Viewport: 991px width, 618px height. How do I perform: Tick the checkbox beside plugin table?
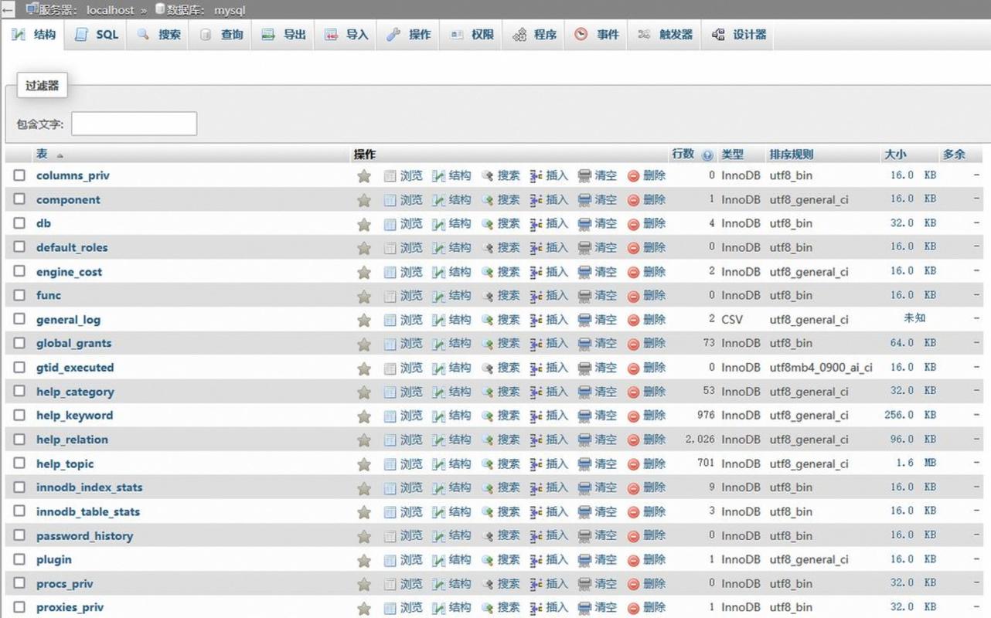[x=19, y=559]
